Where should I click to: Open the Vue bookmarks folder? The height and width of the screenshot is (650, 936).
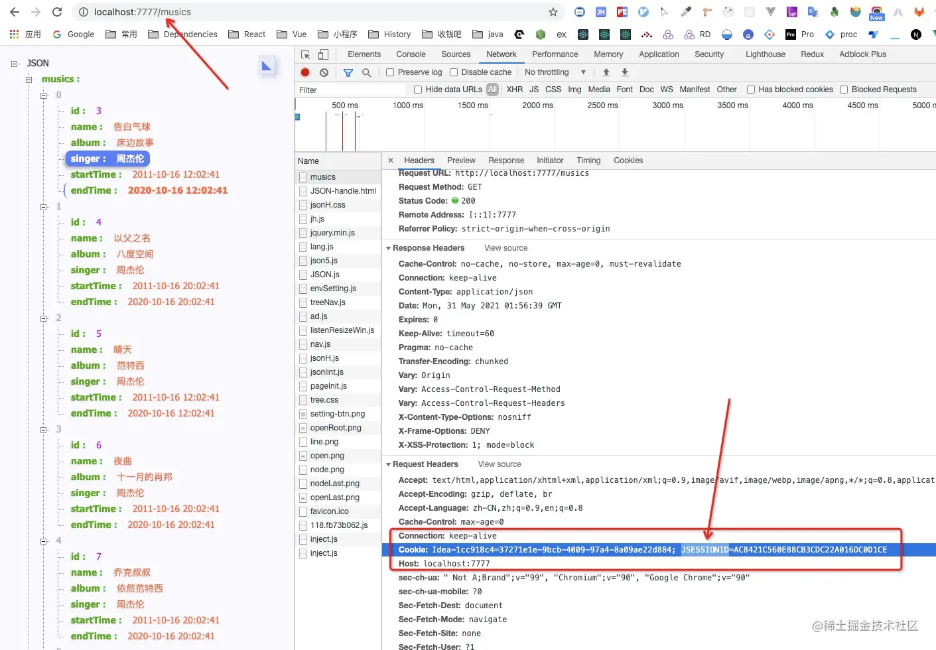(292, 34)
